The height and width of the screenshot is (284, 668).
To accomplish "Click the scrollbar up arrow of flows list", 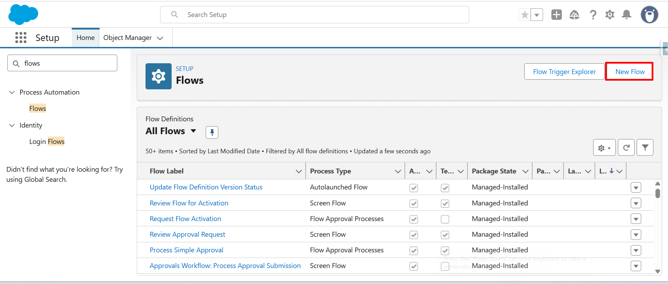I will [658, 184].
